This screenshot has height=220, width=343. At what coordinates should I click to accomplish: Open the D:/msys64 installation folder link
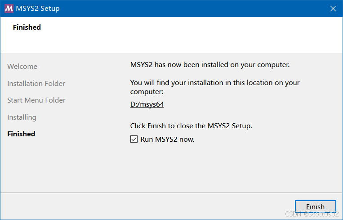click(x=147, y=104)
